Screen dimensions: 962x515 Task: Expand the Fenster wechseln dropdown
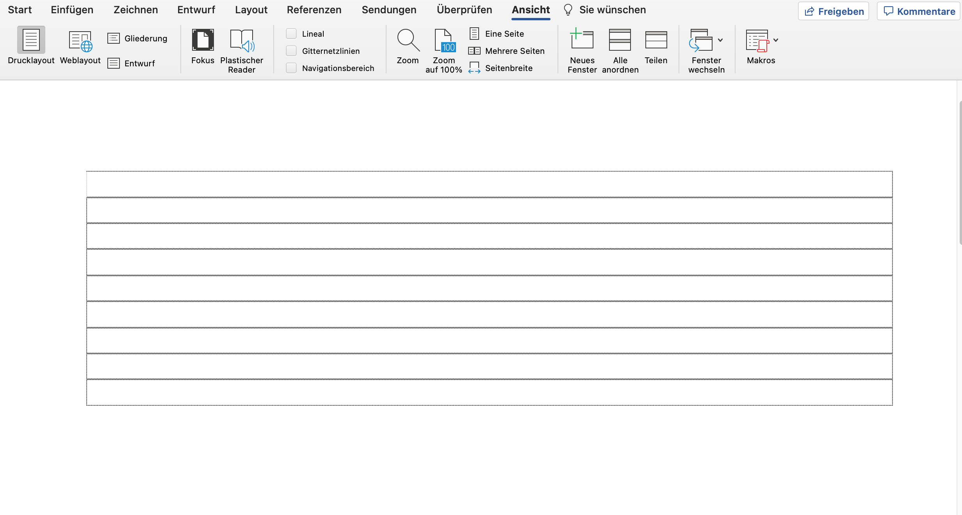(x=720, y=40)
